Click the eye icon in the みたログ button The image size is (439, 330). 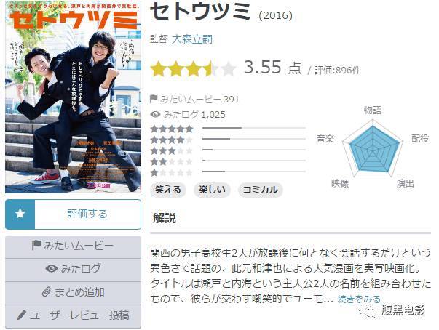point(52,268)
